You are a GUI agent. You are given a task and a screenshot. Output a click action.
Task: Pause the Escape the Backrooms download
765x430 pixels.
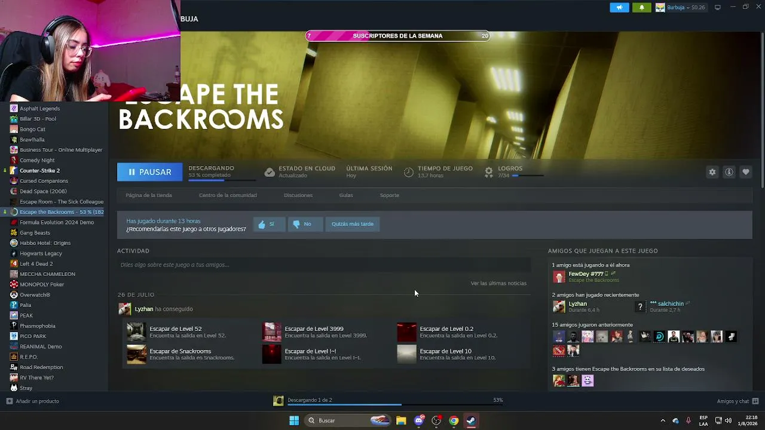pyautogui.click(x=149, y=172)
